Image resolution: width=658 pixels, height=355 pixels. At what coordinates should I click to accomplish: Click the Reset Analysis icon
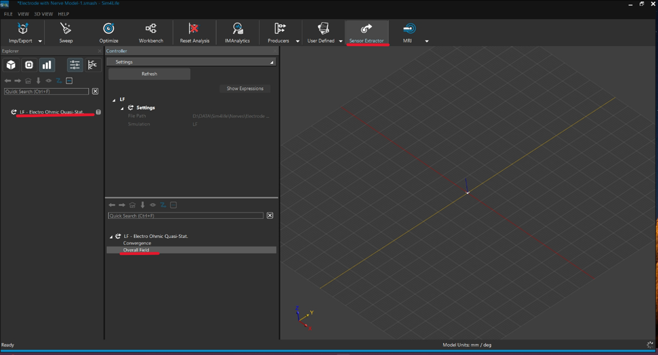pos(194,33)
